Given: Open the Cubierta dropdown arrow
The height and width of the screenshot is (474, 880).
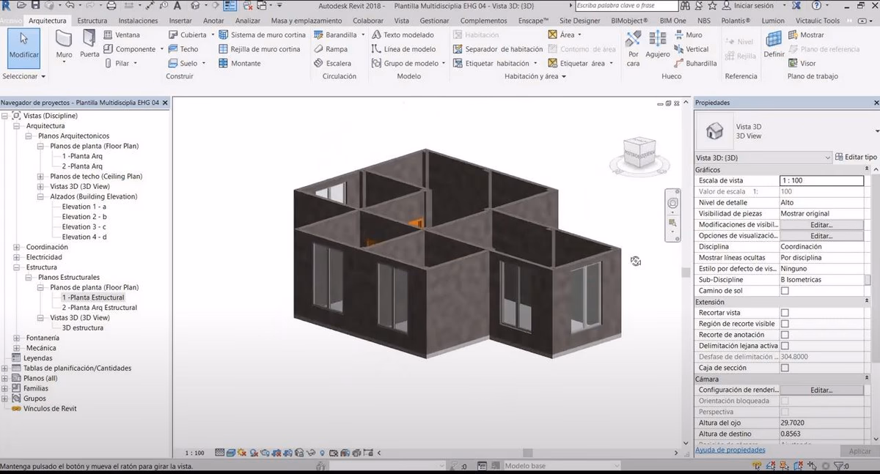Looking at the screenshot, I should 213,34.
